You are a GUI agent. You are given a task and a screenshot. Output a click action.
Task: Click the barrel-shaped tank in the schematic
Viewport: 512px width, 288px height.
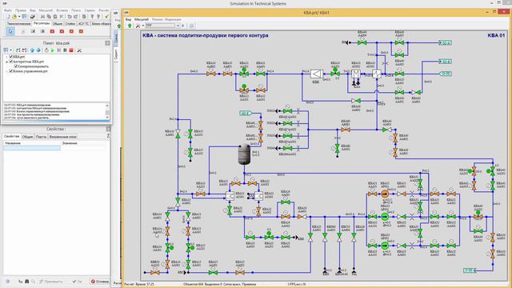coord(244,154)
